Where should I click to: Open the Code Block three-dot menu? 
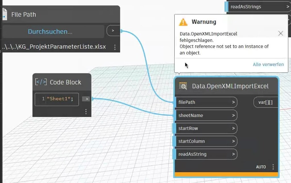[x=86, y=112]
